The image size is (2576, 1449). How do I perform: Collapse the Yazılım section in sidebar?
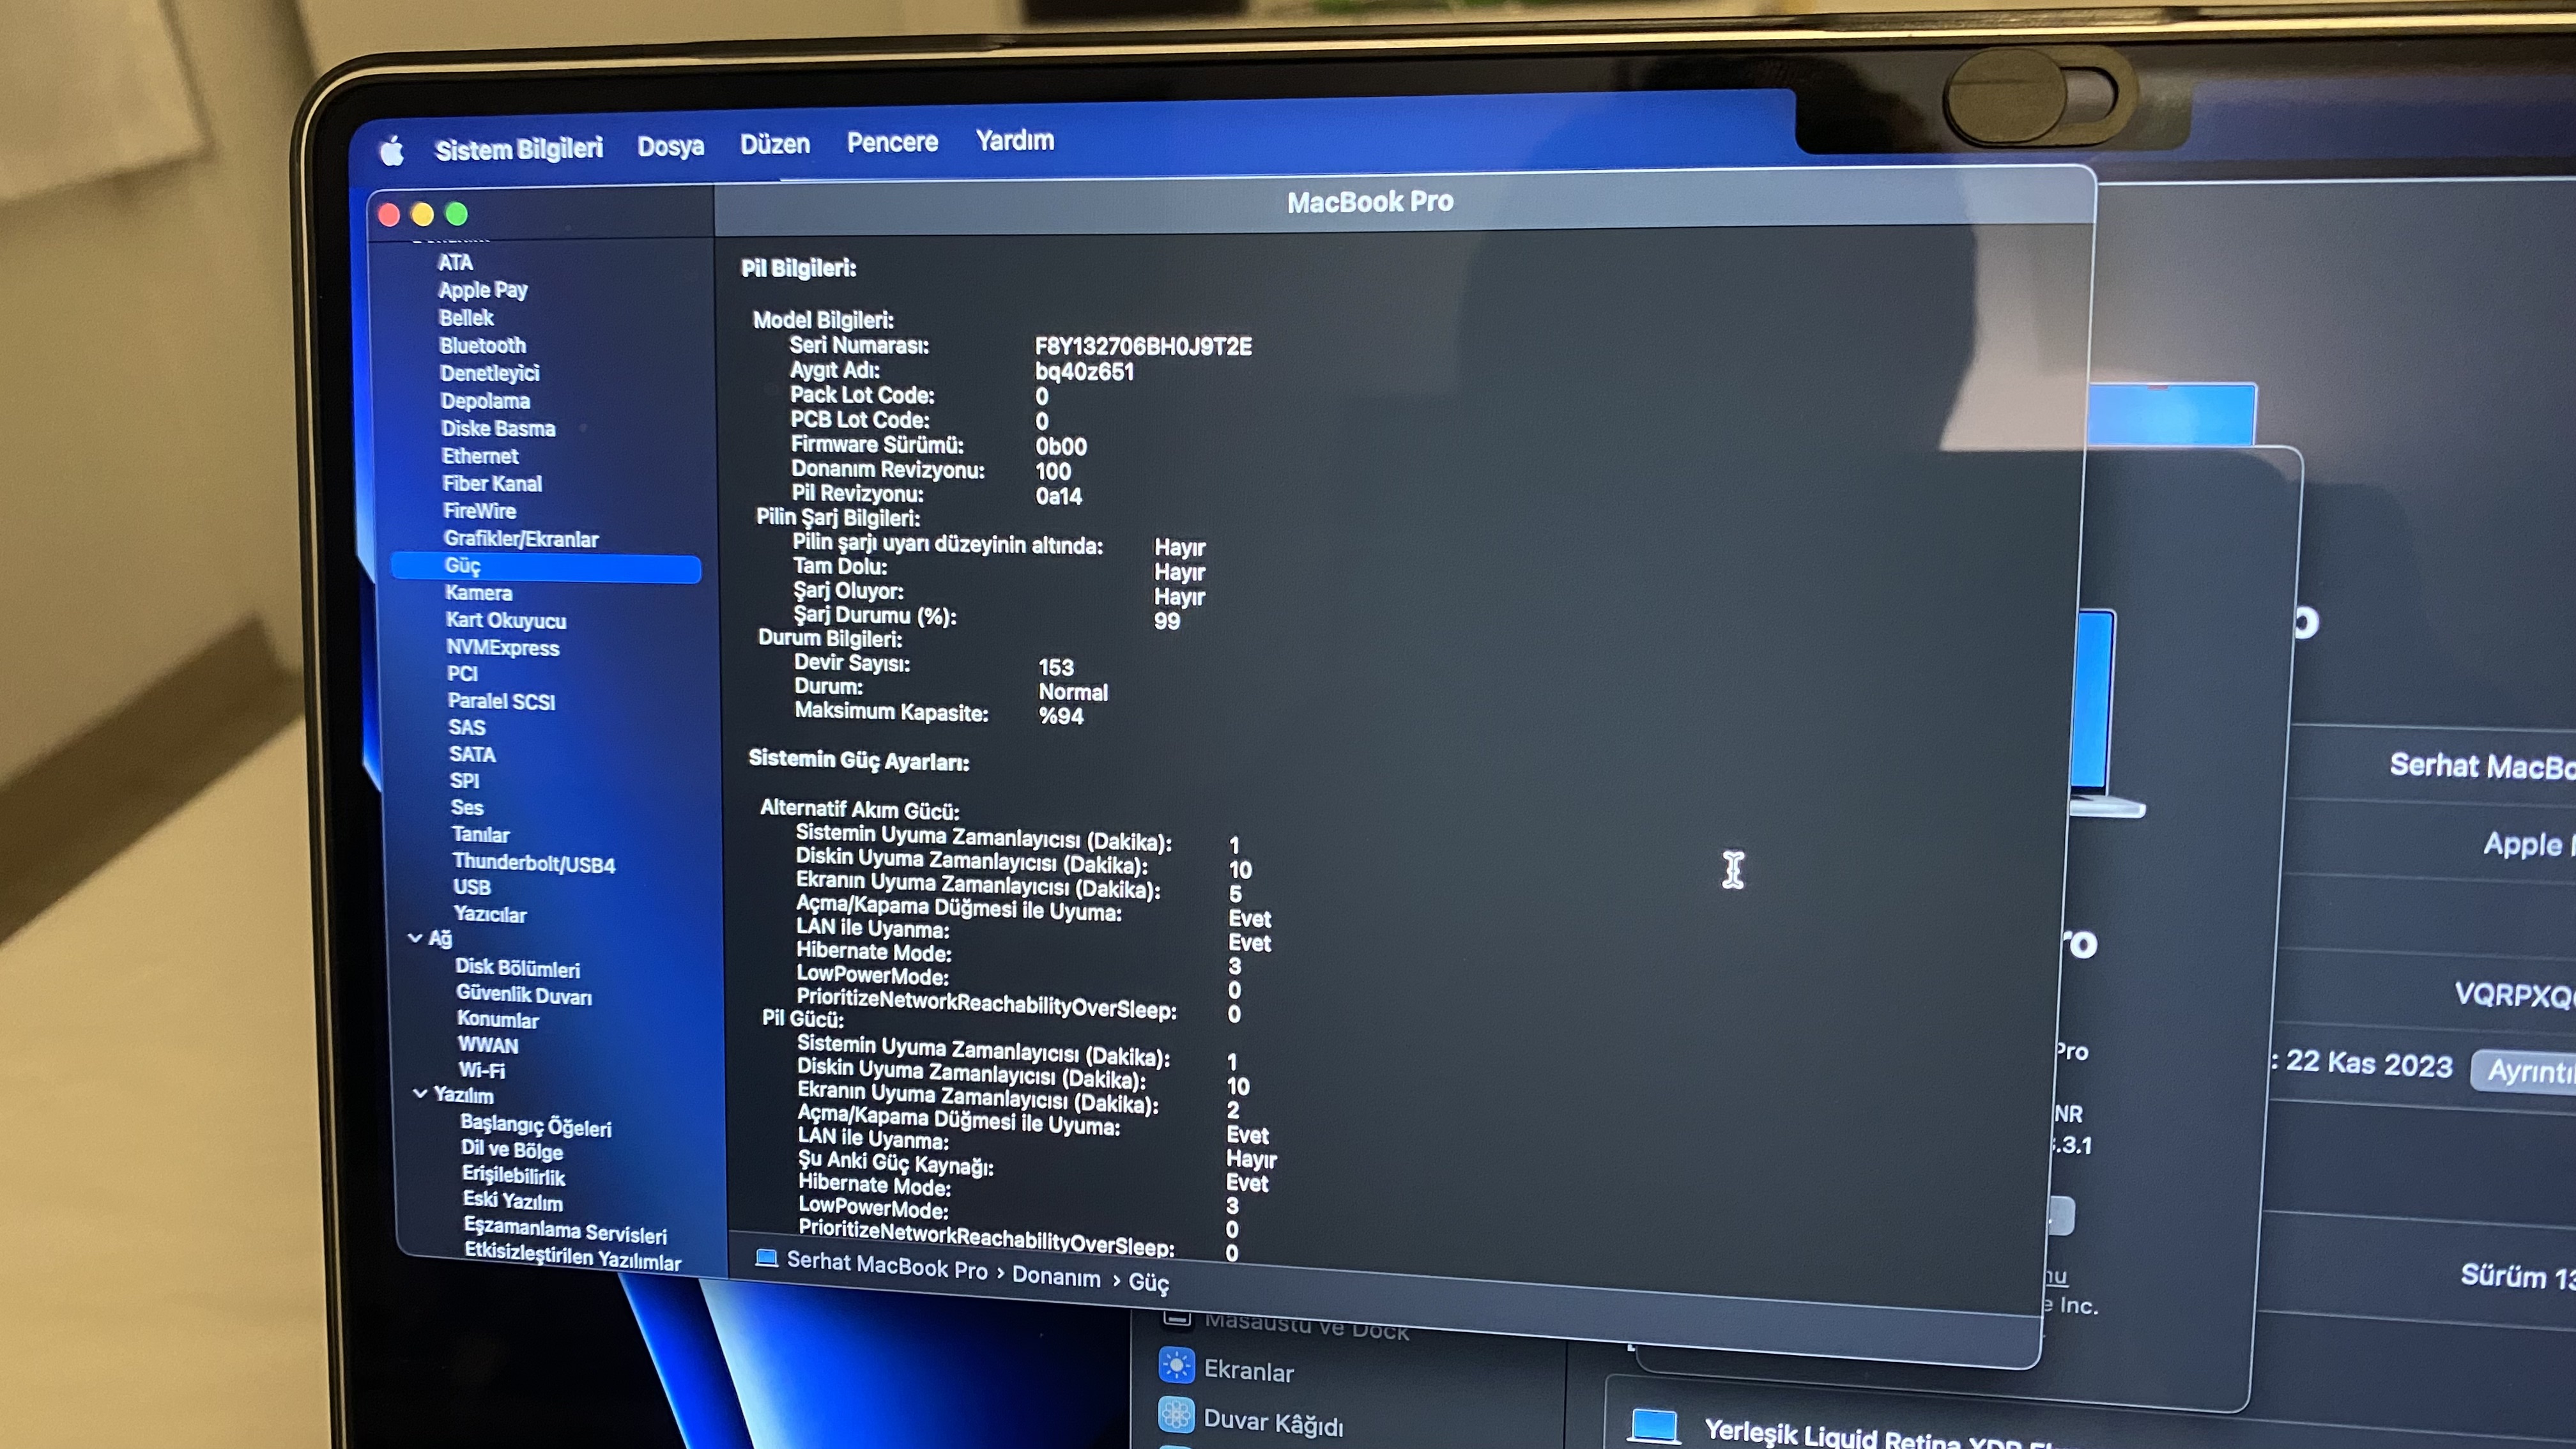[x=420, y=1094]
